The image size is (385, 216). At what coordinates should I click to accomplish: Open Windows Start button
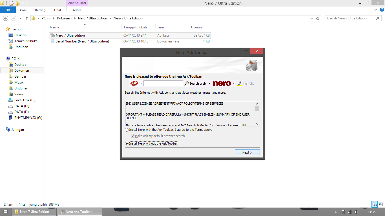click(x=5, y=212)
